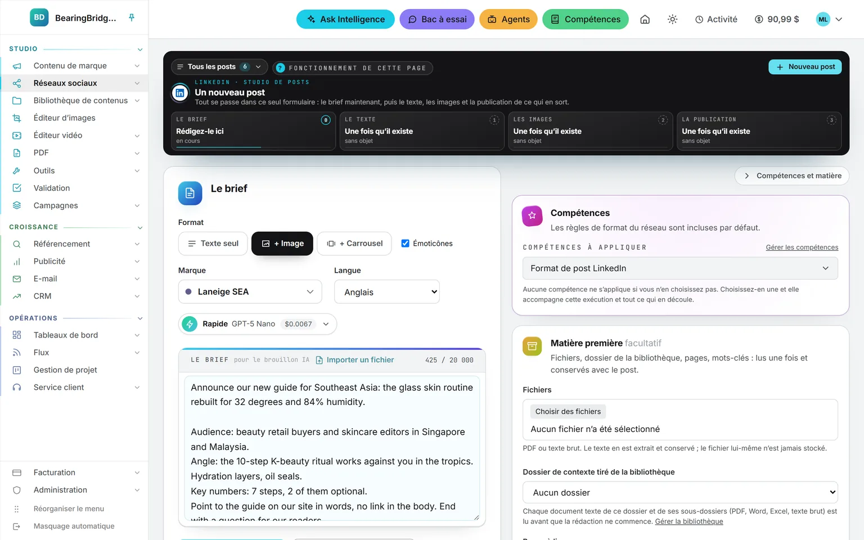Open Campagnes in the sidebar
This screenshot has height=540, width=864.
click(75, 206)
